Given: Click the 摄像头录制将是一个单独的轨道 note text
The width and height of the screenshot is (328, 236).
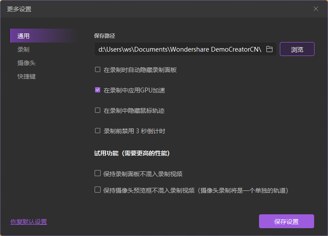Looking at the screenshot, I should coord(243,190).
